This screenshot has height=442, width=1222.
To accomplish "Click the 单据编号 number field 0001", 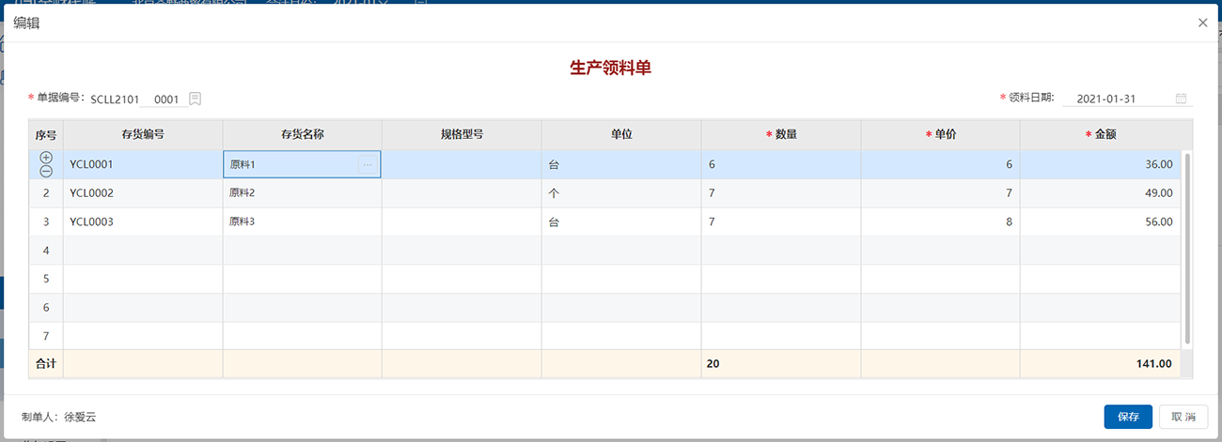I will click(166, 99).
